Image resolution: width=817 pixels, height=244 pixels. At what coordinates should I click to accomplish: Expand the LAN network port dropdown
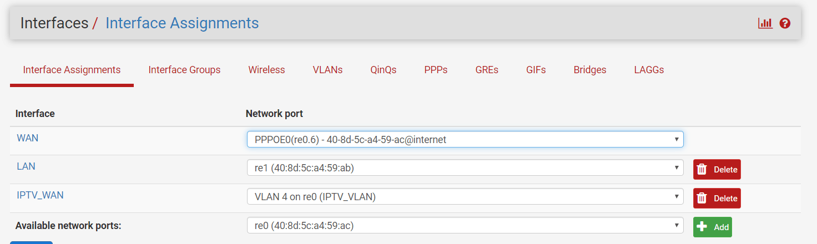click(465, 169)
